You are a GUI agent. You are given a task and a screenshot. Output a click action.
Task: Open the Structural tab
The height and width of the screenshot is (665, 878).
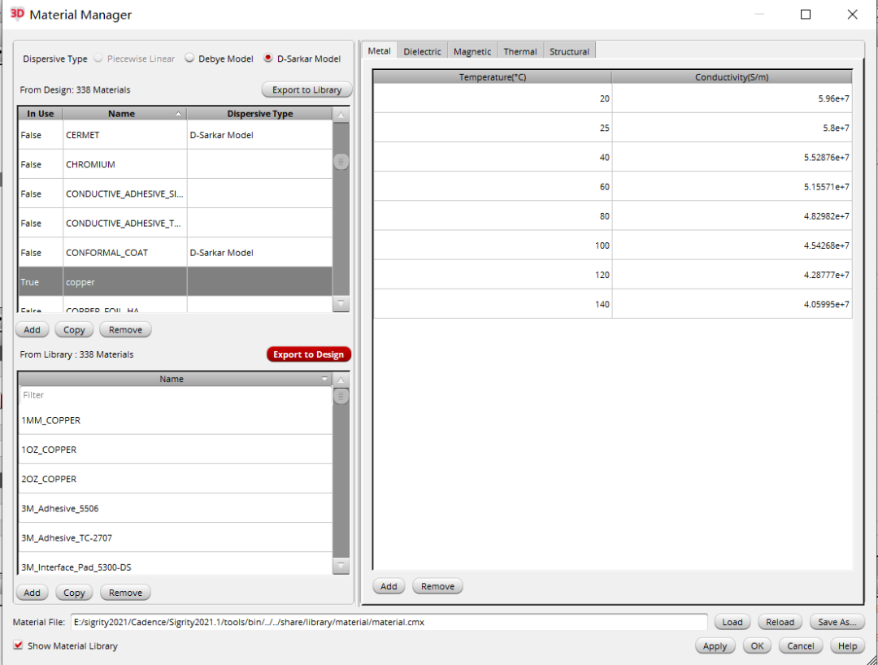click(x=569, y=51)
